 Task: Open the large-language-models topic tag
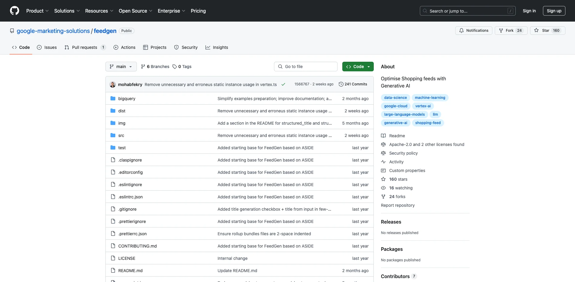(x=404, y=114)
